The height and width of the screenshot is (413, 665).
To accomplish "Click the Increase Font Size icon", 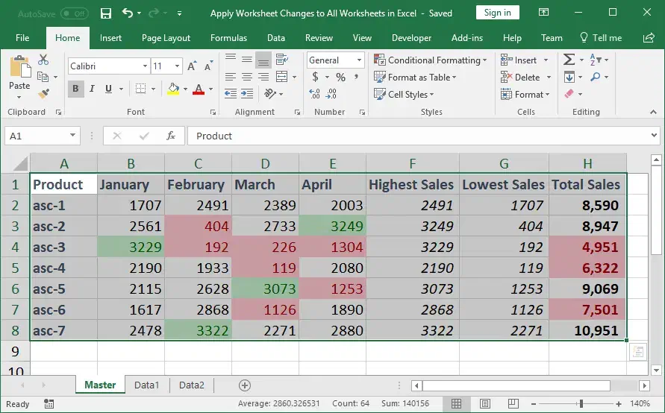I will coord(190,66).
